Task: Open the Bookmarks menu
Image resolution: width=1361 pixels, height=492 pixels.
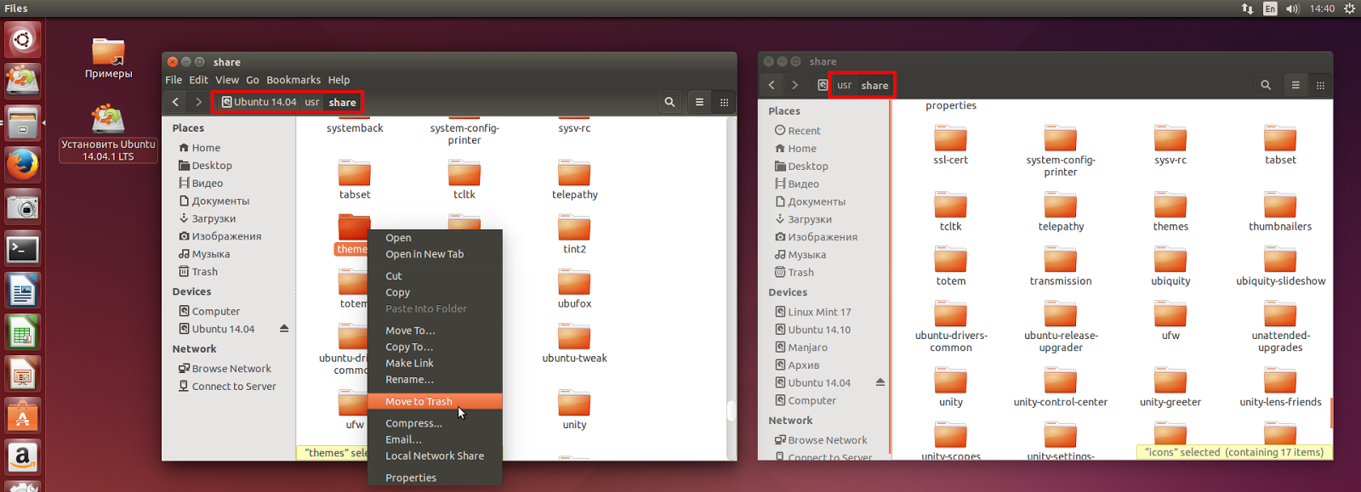Action: 293,80
